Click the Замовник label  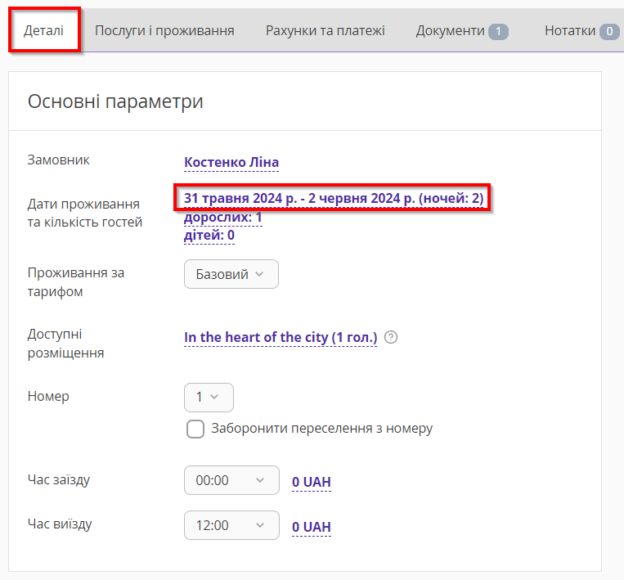tap(59, 160)
